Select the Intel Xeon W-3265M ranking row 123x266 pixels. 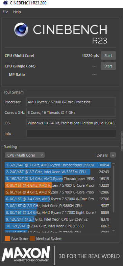tap(58, 172)
